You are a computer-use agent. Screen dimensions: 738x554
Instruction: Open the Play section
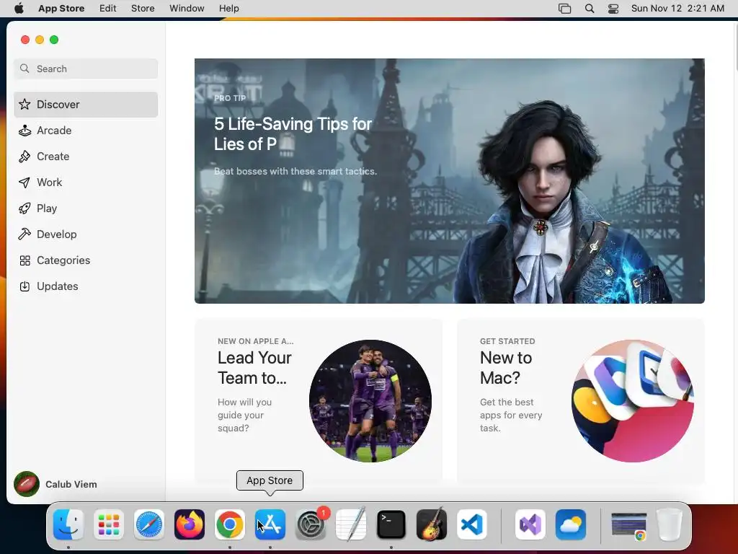click(x=86, y=208)
